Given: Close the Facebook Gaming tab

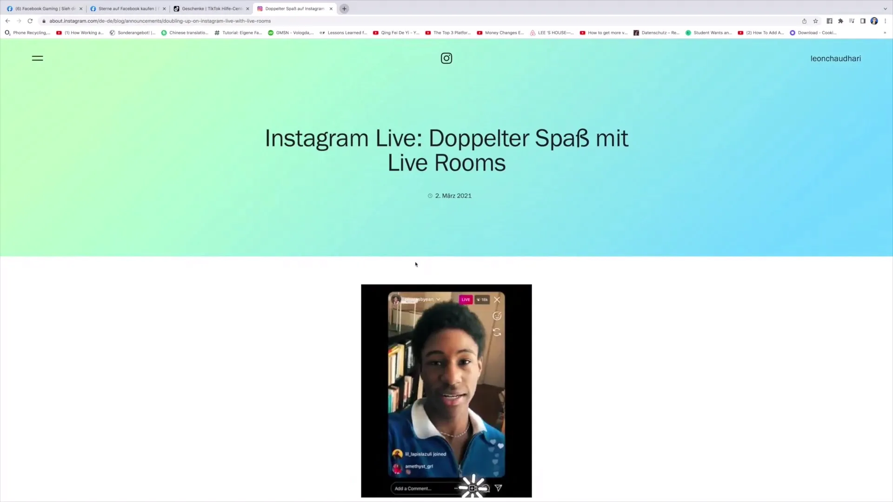Looking at the screenshot, I should (x=80, y=9).
